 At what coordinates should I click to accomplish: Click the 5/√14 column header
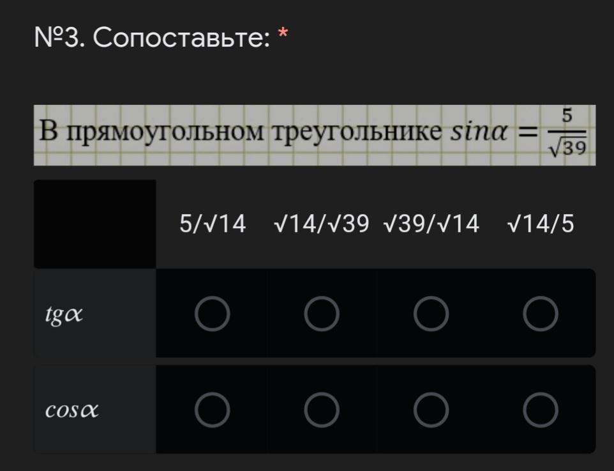[212, 224]
